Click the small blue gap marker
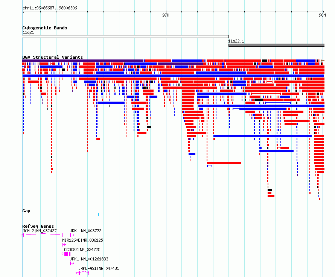335x277 pixels. coord(98,215)
